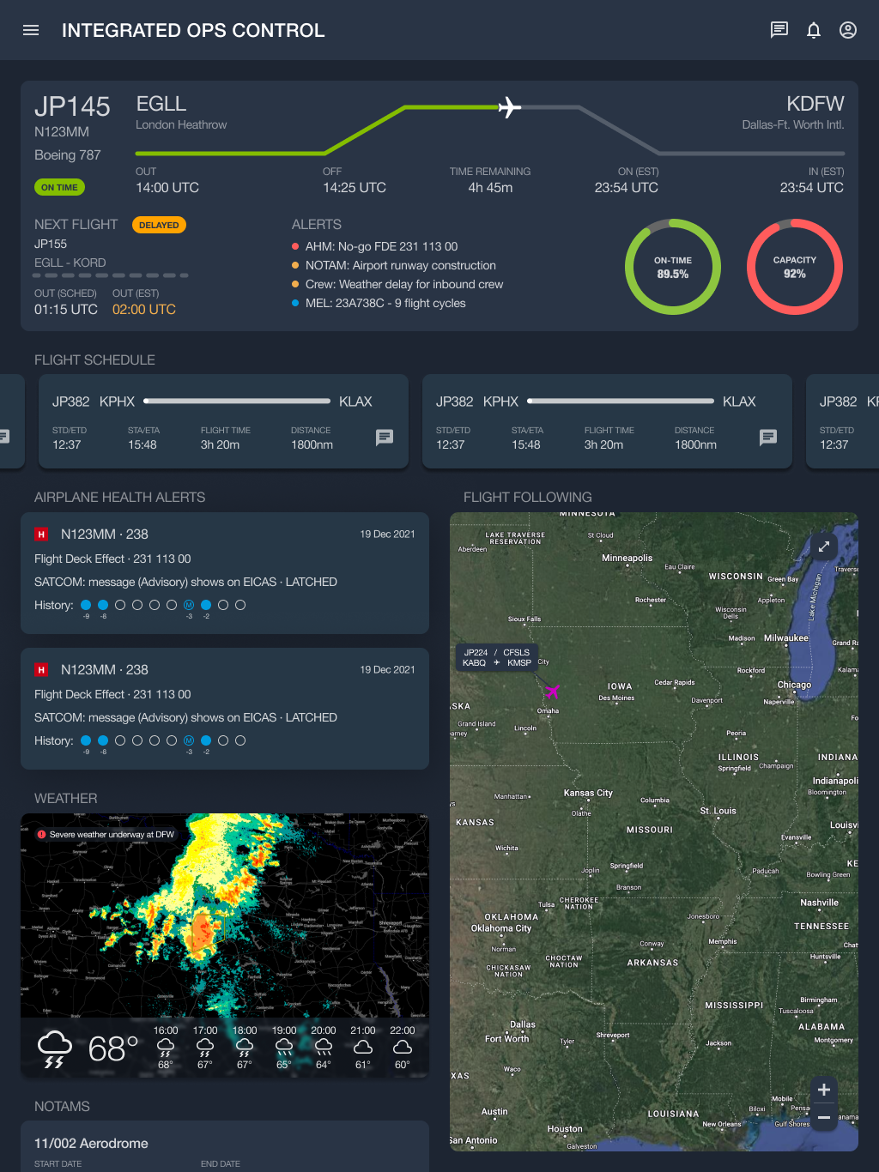
Task: Select the 16:00 forecast icon
Action: click(166, 1048)
